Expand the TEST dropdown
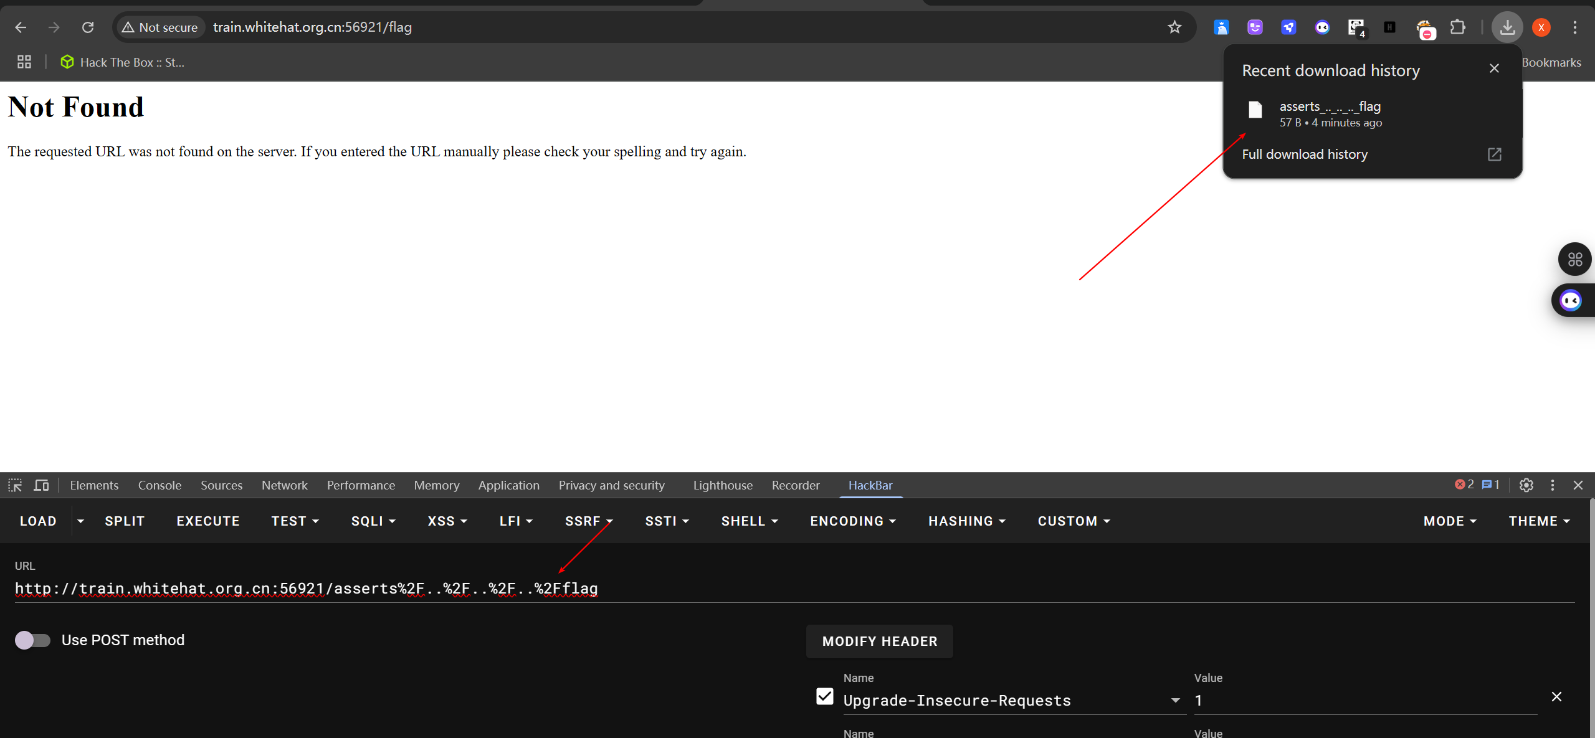Viewport: 1595px width, 738px height. tap(295, 521)
